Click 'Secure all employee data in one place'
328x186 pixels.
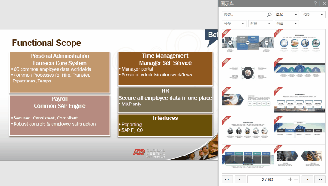(165, 98)
